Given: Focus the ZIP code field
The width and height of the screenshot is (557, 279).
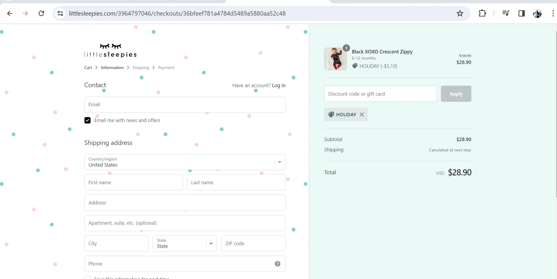Looking at the screenshot, I should (253, 243).
